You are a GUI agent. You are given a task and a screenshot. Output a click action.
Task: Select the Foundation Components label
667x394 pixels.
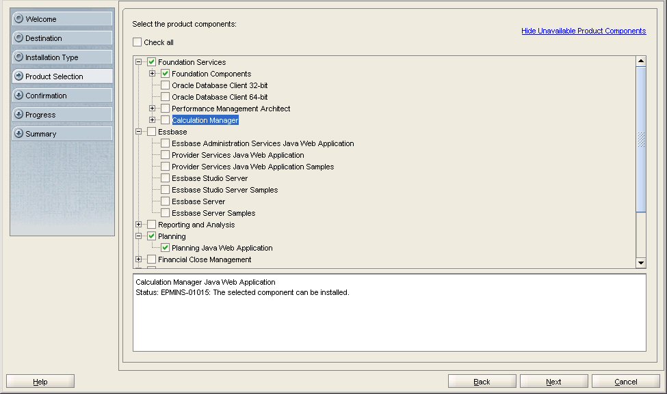(211, 74)
